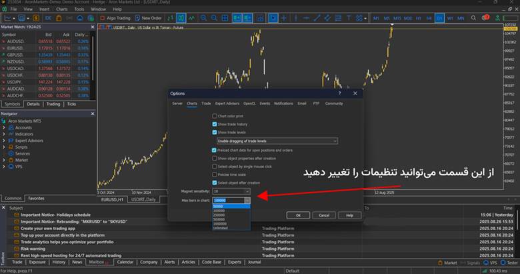The image size is (520, 274).
Task: Open the notifications icon with red badge
Action: (485, 17)
